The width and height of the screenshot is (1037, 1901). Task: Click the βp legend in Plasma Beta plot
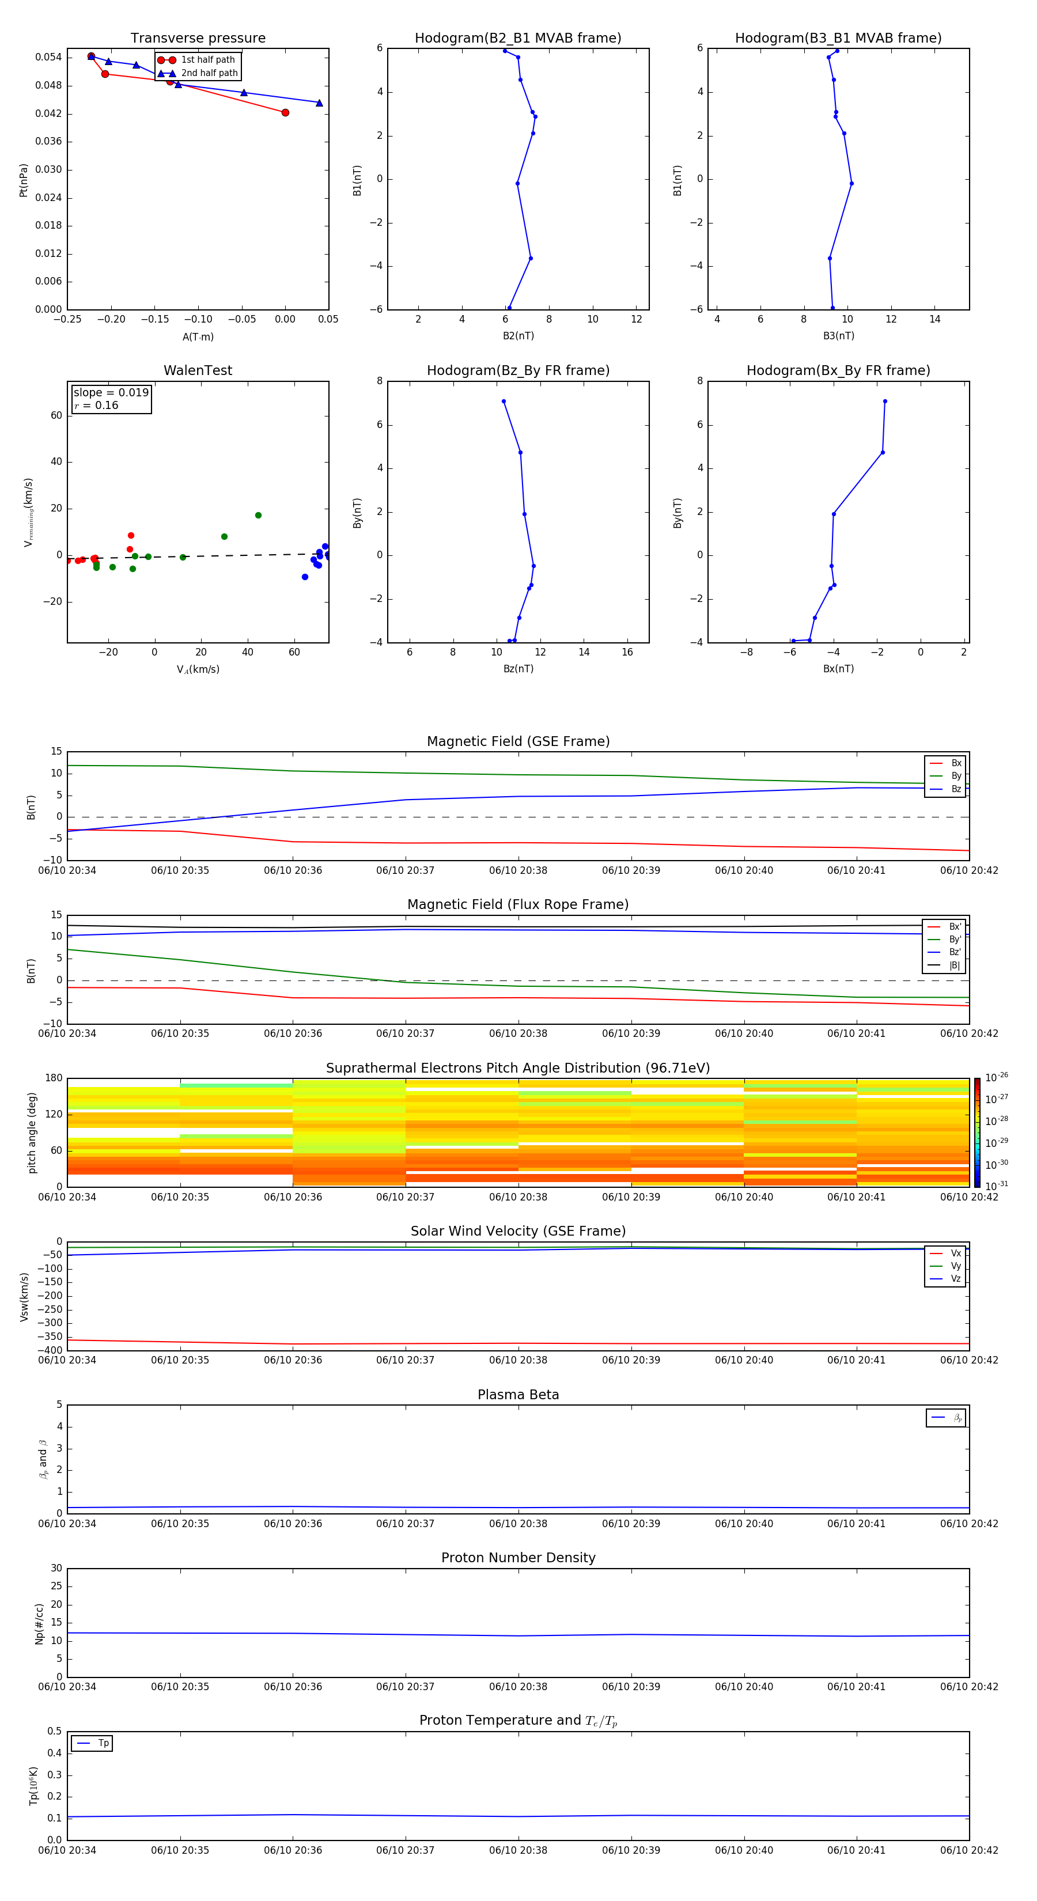click(946, 1418)
